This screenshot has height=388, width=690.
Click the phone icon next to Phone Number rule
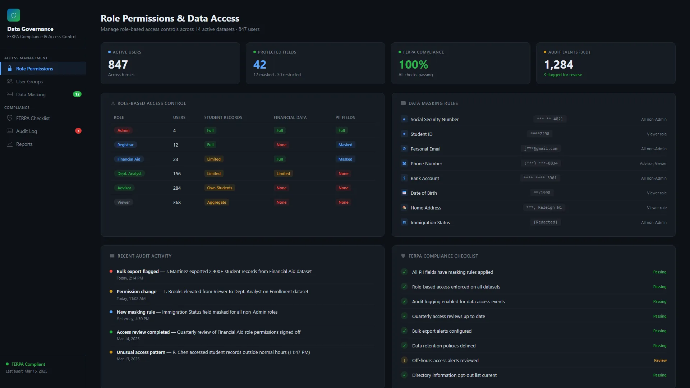pos(404,163)
